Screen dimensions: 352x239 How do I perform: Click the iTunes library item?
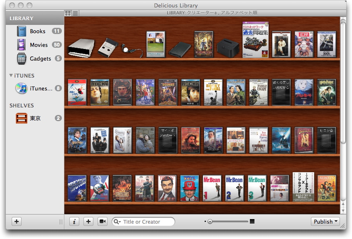pos(35,88)
